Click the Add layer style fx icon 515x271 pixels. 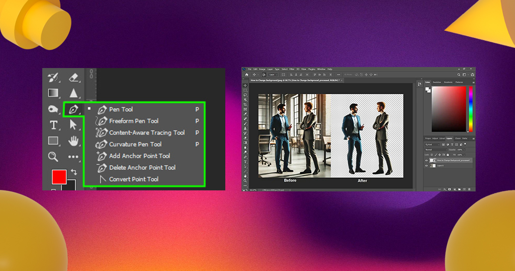pos(445,189)
